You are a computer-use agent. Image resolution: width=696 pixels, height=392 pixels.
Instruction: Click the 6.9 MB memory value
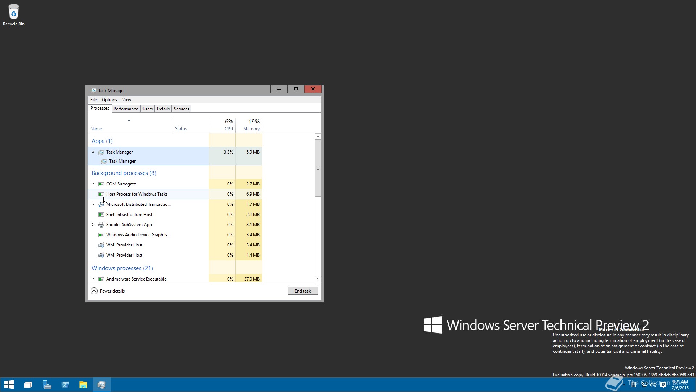253,194
